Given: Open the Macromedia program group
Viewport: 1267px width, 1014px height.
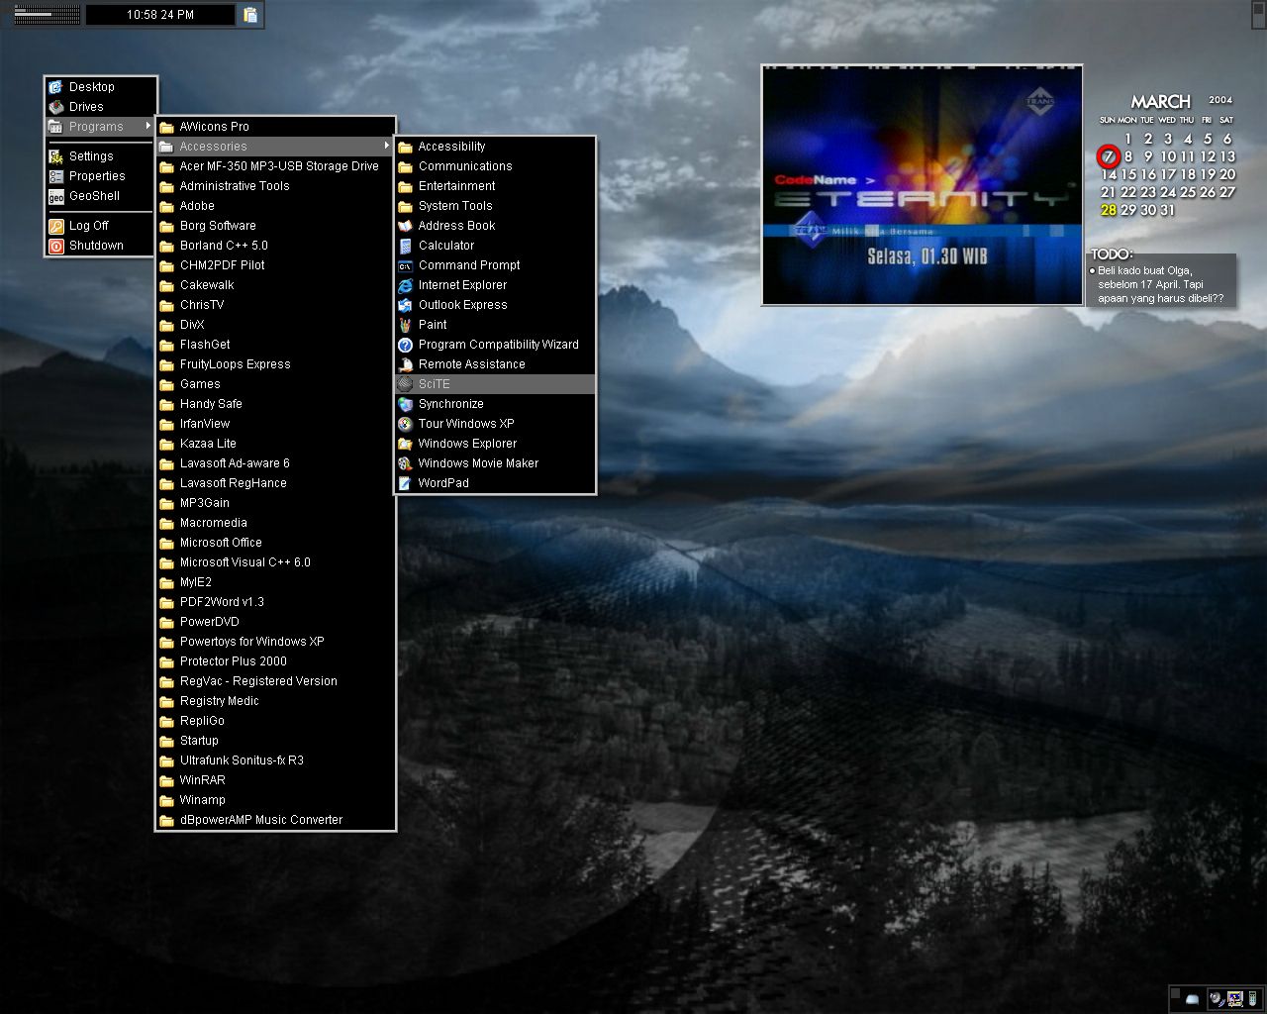Looking at the screenshot, I should [x=276, y=523].
